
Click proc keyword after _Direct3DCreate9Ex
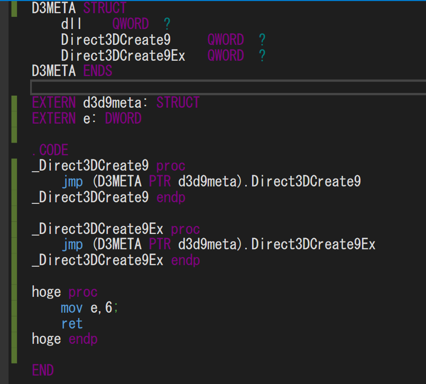[186, 229]
